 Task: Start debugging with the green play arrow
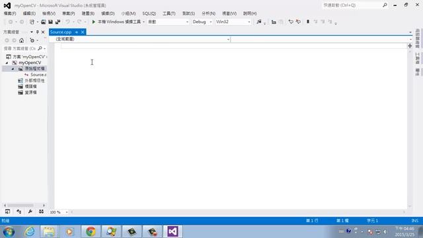(x=94, y=22)
